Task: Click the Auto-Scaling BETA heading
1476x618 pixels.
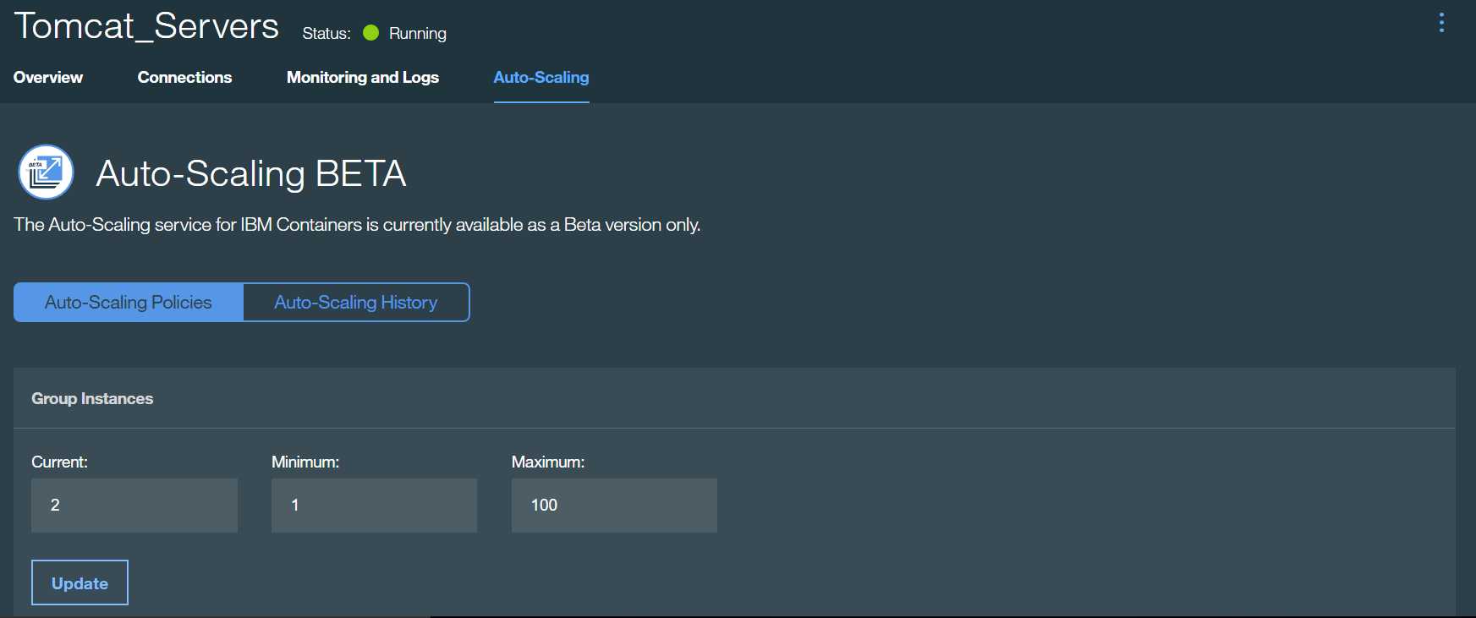Action: tap(251, 173)
